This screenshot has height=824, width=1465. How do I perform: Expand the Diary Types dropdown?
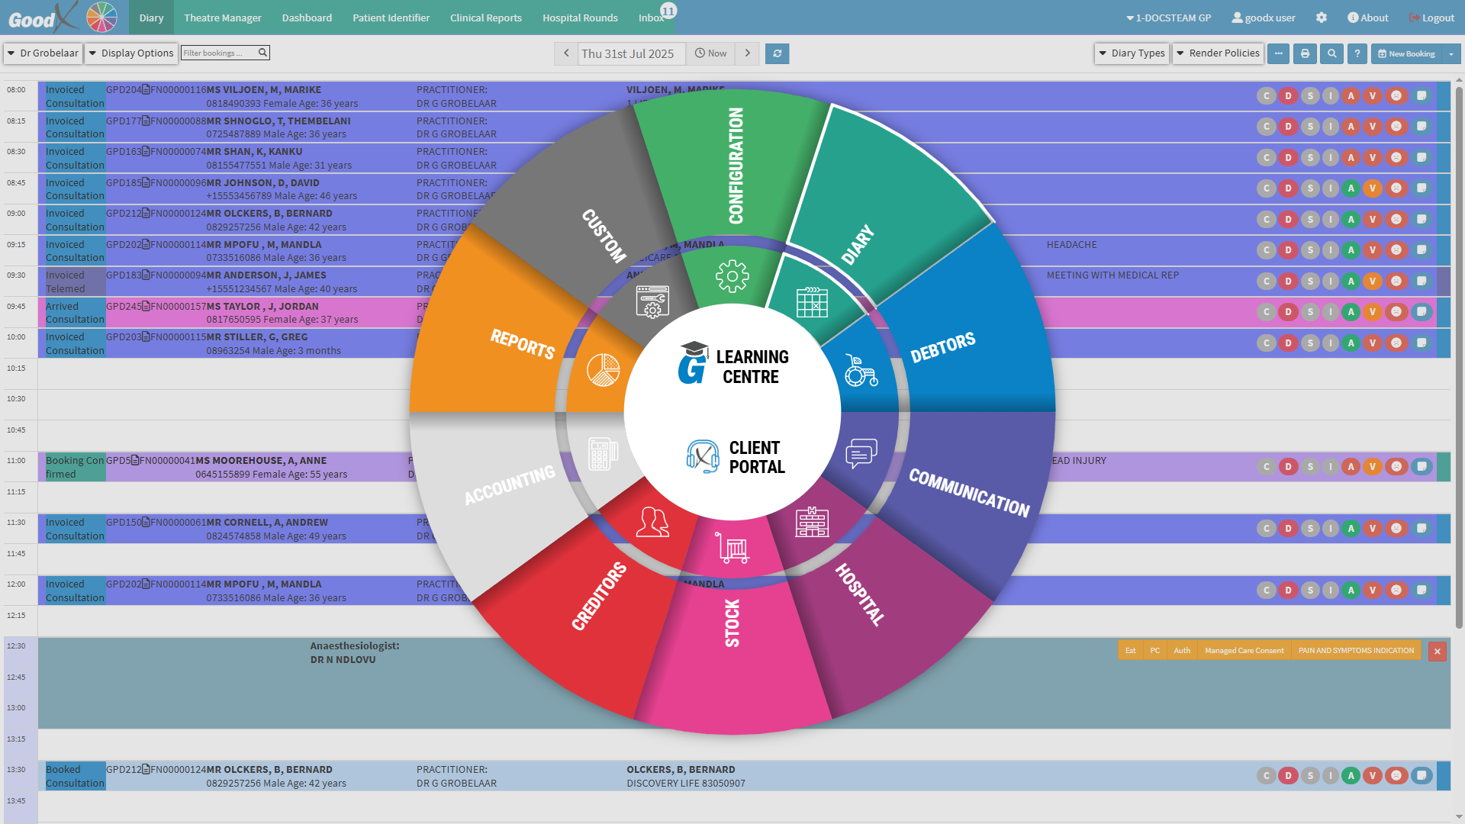click(x=1132, y=53)
